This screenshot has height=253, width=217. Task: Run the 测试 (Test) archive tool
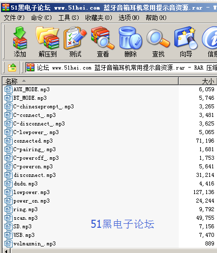pyautogui.click(x=75, y=42)
